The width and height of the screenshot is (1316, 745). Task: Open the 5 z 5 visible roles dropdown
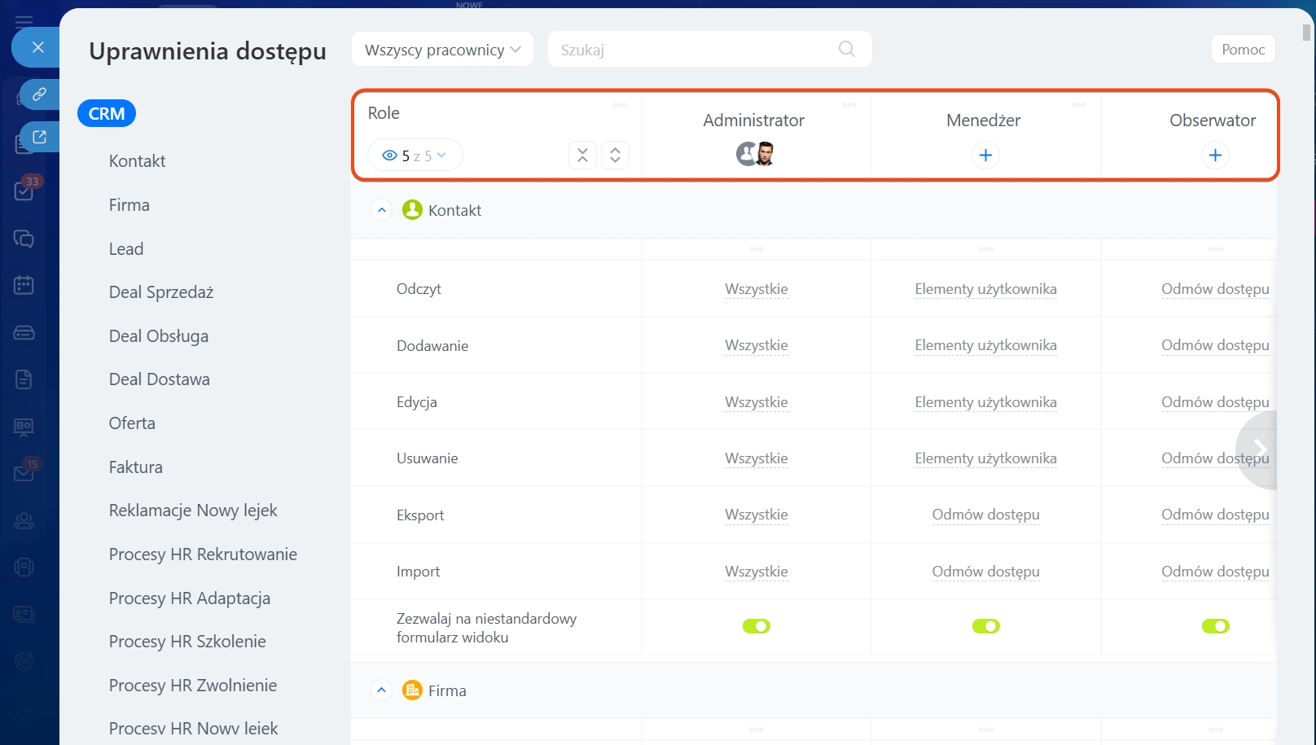(x=415, y=156)
